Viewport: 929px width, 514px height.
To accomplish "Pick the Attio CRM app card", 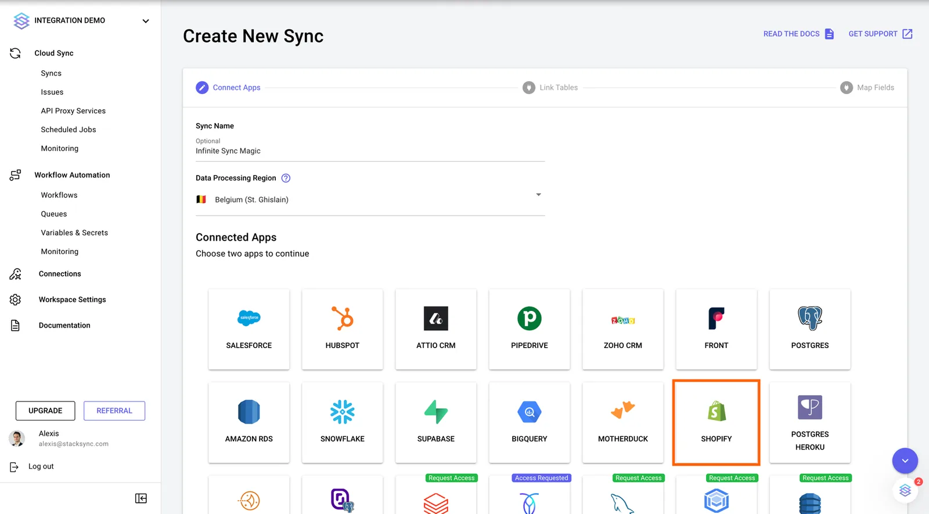I will pos(436,329).
